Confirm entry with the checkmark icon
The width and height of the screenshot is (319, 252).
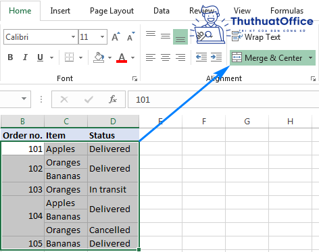tap(89, 99)
